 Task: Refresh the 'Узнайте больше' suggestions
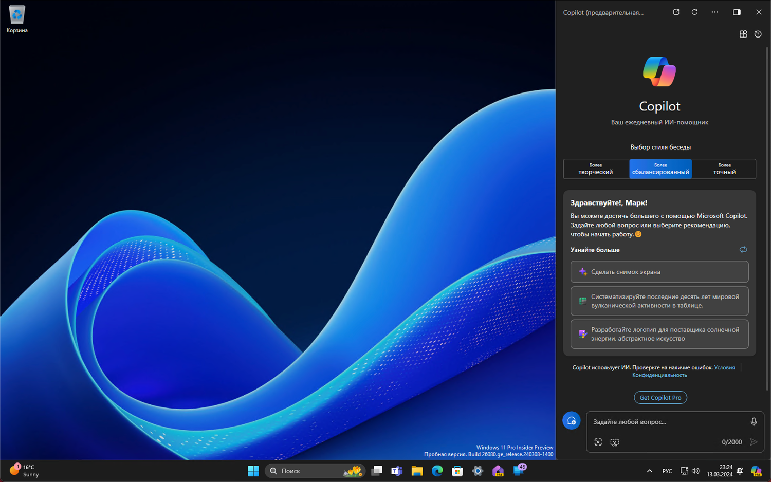tap(743, 250)
